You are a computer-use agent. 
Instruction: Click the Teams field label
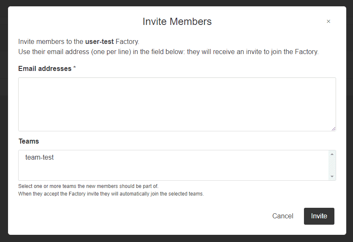click(x=29, y=141)
